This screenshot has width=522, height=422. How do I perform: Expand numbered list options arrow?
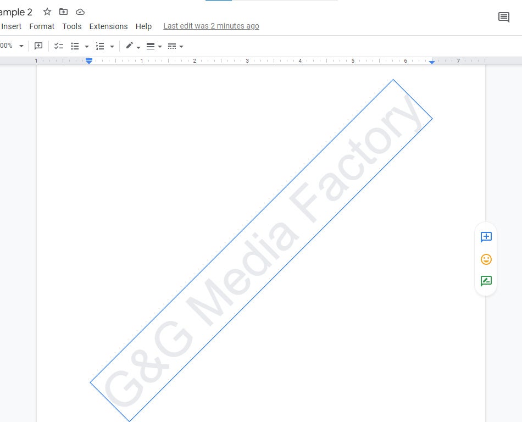click(x=112, y=47)
